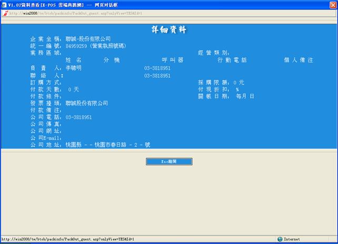The width and height of the screenshot is (338, 244).
Task: Click the 關帳日期 value 每月 日
Action: 245,97
